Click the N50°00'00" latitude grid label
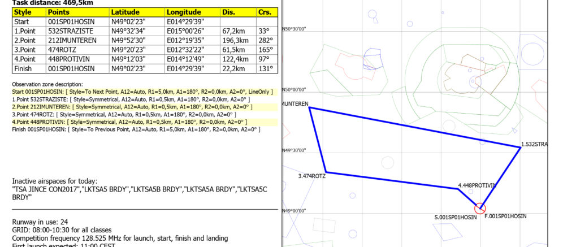This screenshot has height=247, width=563. (294, 89)
